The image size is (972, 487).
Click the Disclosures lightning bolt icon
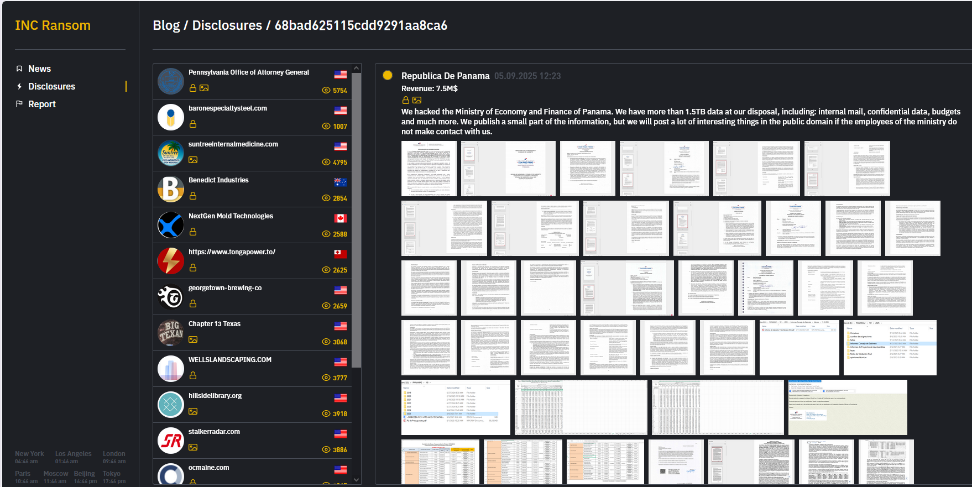click(x=19, y=86)
